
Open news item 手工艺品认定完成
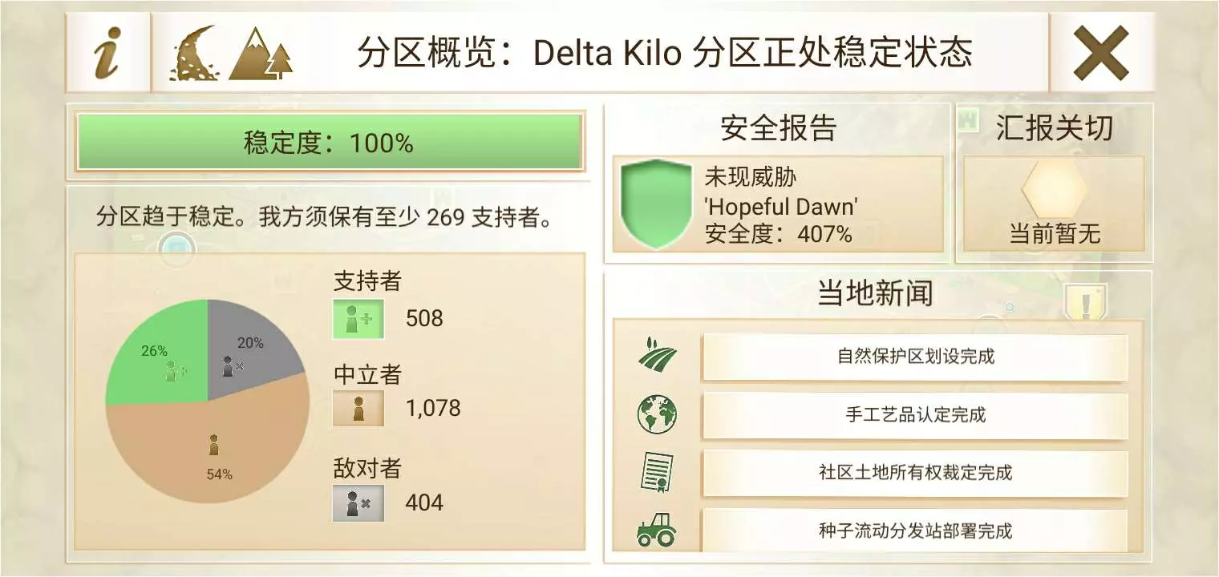coord(915,415)
